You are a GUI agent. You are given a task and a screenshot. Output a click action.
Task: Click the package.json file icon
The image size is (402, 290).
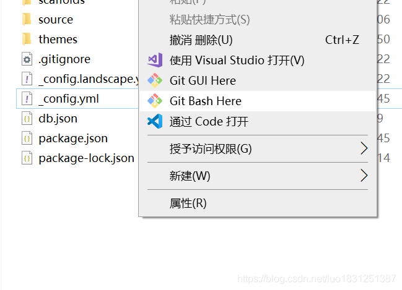tap(27, 139)
